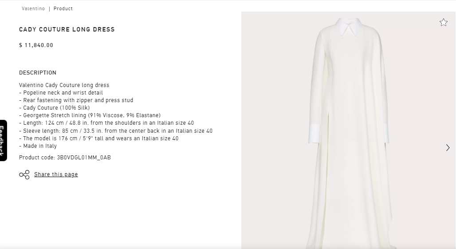Click the white dress product image

348,130
